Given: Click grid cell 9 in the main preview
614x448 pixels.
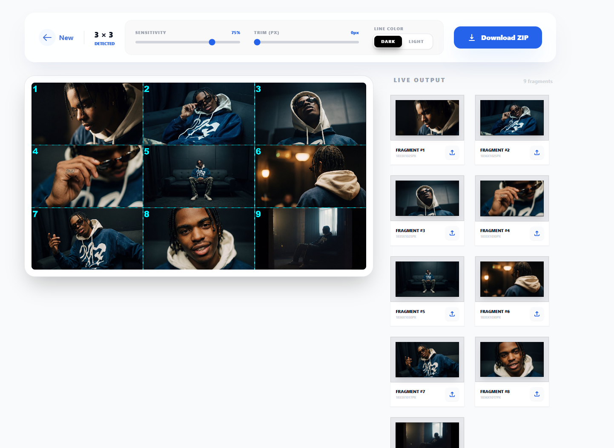Looking at the screenshot, I should [x=310, y=238].
